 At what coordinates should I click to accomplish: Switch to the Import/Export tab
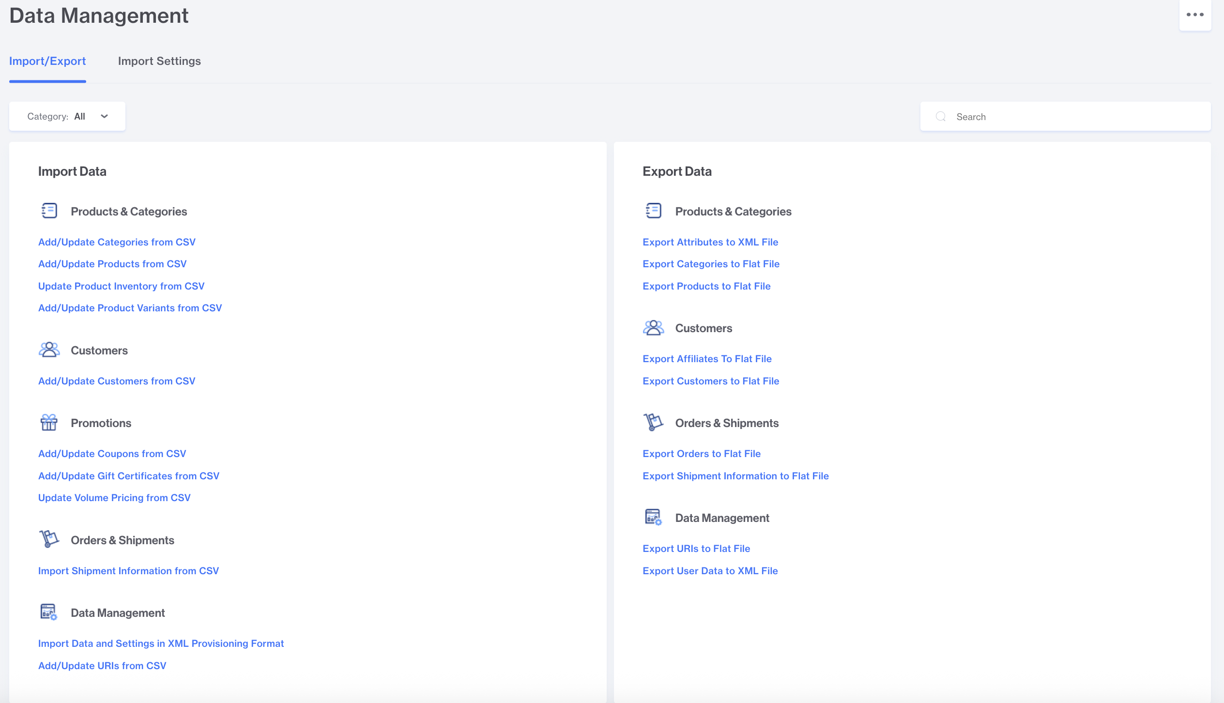click(x=47, y=61)
